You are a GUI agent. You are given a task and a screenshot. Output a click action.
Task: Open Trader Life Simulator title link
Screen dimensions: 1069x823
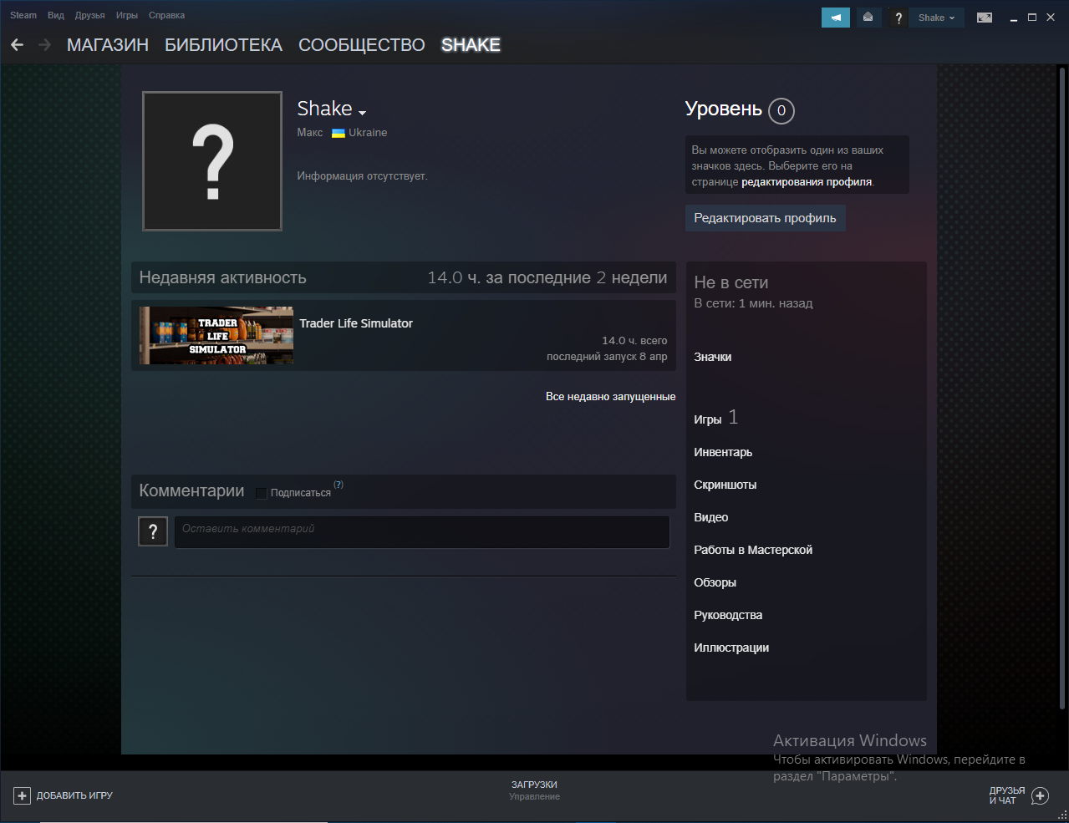[356, 323]
